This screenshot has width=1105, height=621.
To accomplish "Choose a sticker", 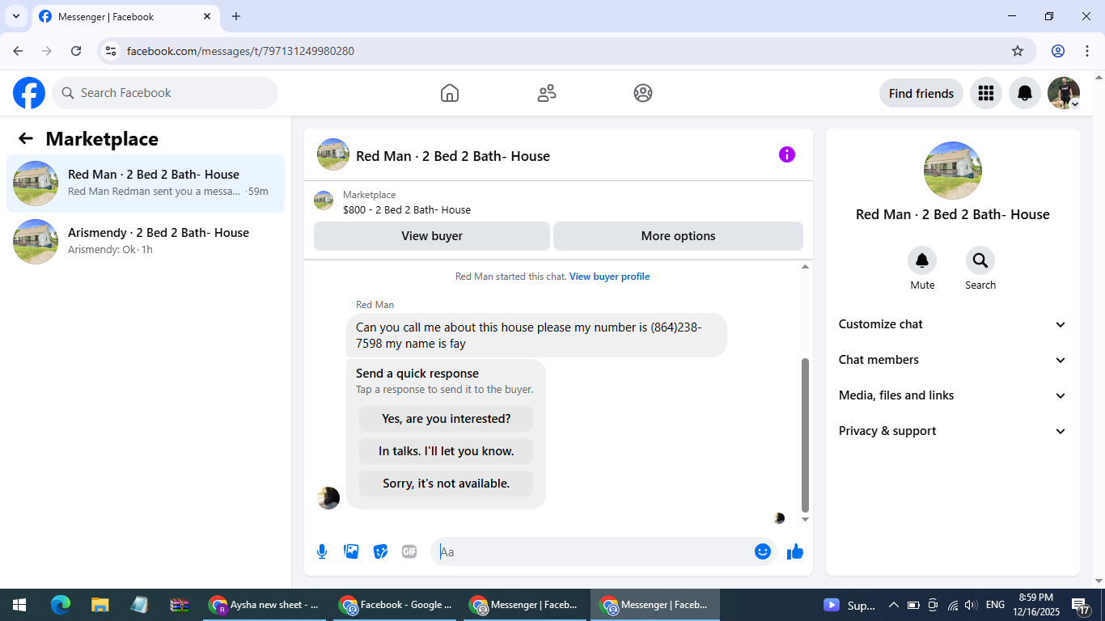I will 380,551.
